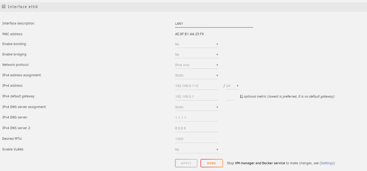Click the metric sort icon beside gateway

point(241,97)
